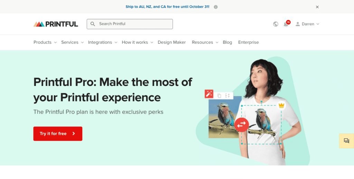Click the gold crown icon on shirt
354x179 pixels.
pos(281,105)
